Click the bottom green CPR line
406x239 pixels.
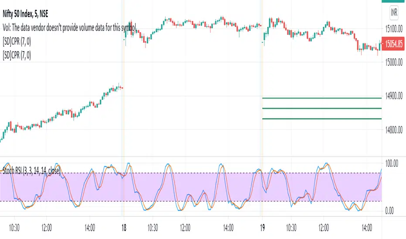tap(321, 119)
